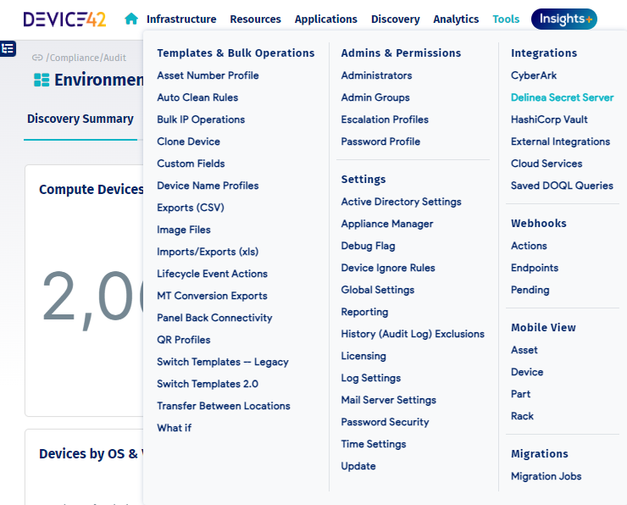Click the Device42 logo

point(64,19)
